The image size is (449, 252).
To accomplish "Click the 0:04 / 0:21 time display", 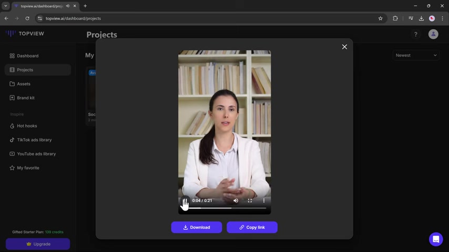I will click(202, 201).
